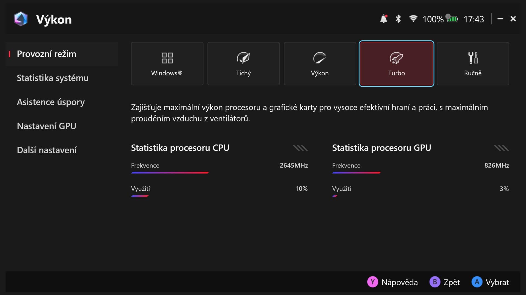Image resolution: width=526 pixels, height=295 pixels.
Task: Switch to Tichý silent mode
Action: click(243, 64)
